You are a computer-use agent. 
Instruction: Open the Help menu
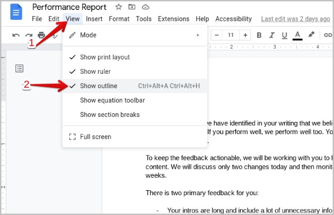coord(202,19)
